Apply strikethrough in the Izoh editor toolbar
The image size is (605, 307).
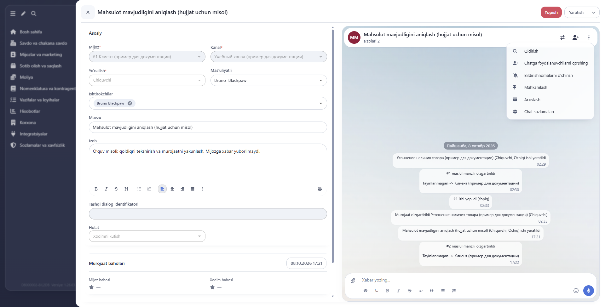coord(116,189)
